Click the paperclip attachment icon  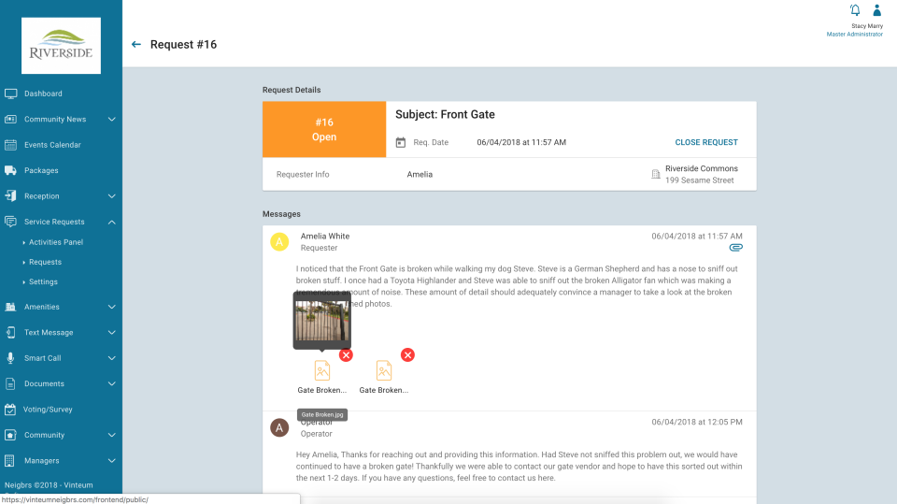click(735, 248)
